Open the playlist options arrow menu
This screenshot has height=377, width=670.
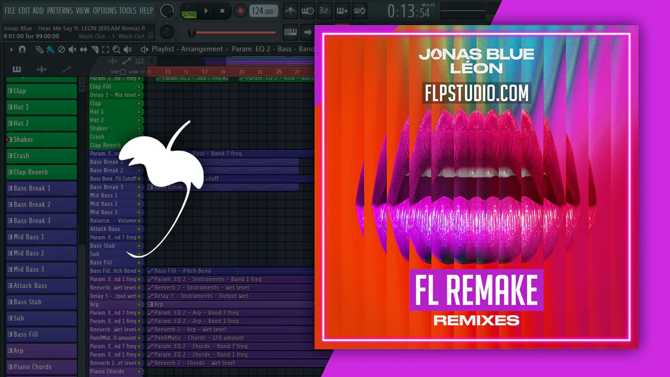(x=12, y=49)
